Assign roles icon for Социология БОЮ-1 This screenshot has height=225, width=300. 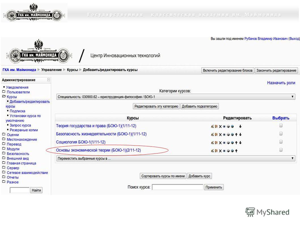[216, 143]
